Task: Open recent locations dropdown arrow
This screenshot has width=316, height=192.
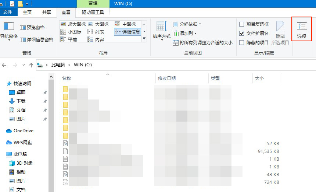Action: click(x=24, y=65)
